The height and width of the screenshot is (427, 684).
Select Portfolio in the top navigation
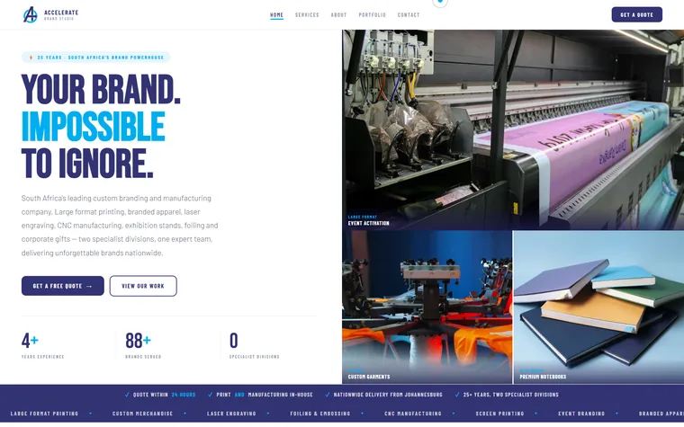[372, 14]
